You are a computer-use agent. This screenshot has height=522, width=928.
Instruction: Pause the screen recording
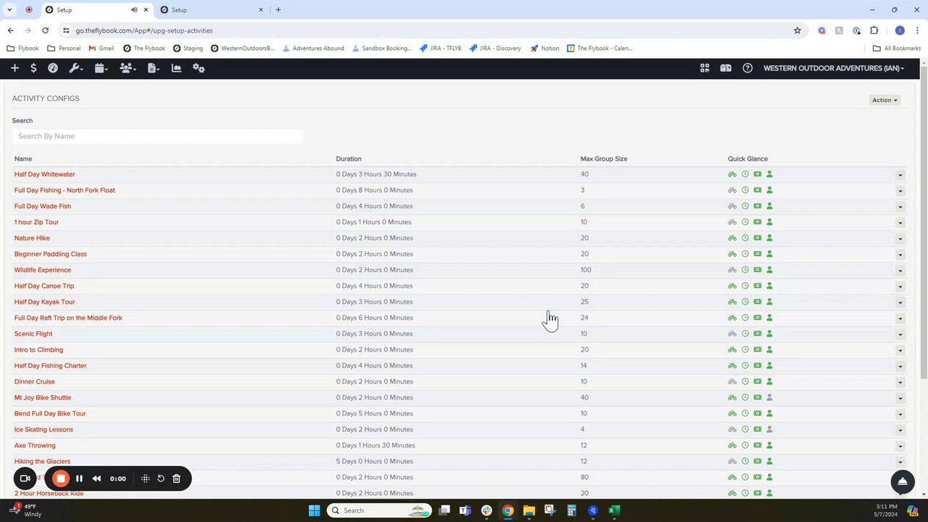pos(79,478)
